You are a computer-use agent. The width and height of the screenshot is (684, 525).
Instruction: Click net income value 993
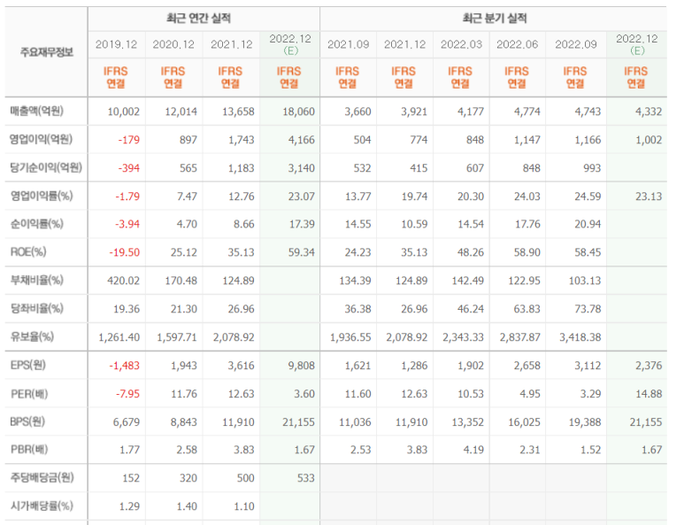pos(592,168)
